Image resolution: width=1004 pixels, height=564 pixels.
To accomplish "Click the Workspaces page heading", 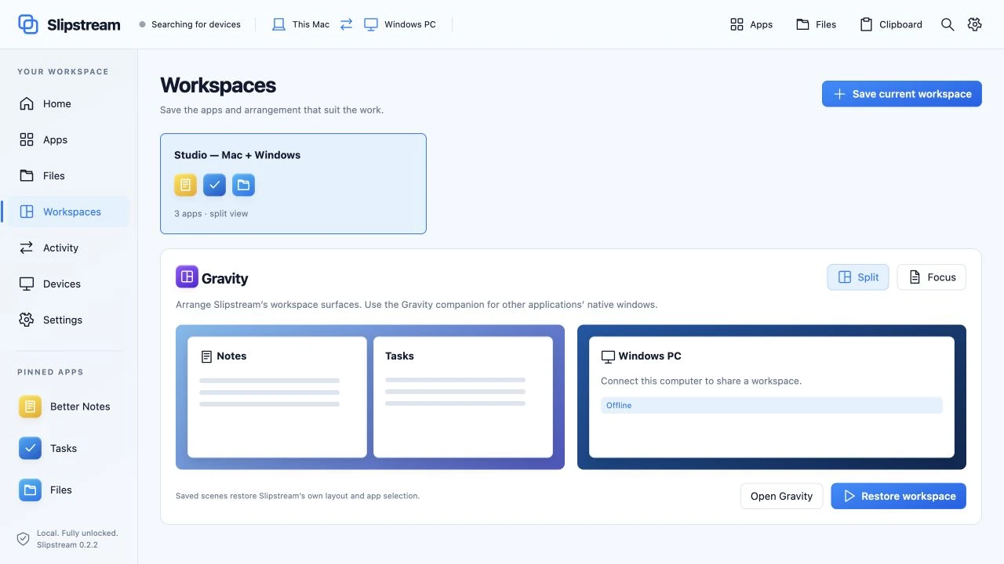I will [218, 85].
